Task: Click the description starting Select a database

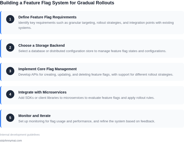Action: (x=92, y=51)
